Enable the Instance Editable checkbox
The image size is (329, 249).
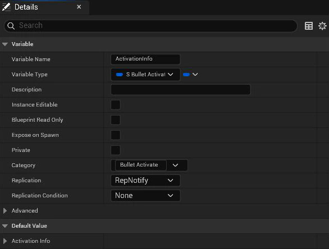[116, 105]
